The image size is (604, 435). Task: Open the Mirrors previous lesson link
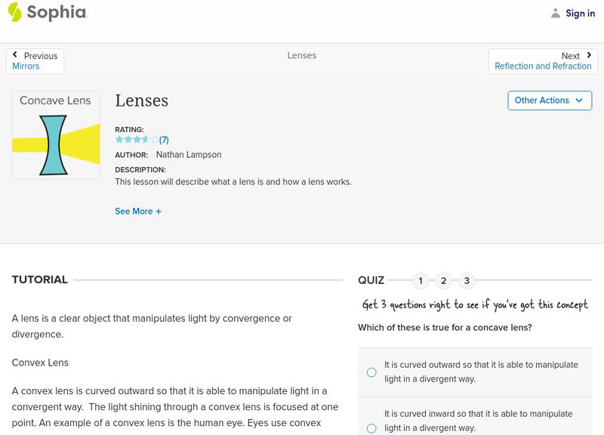point(26,66)
